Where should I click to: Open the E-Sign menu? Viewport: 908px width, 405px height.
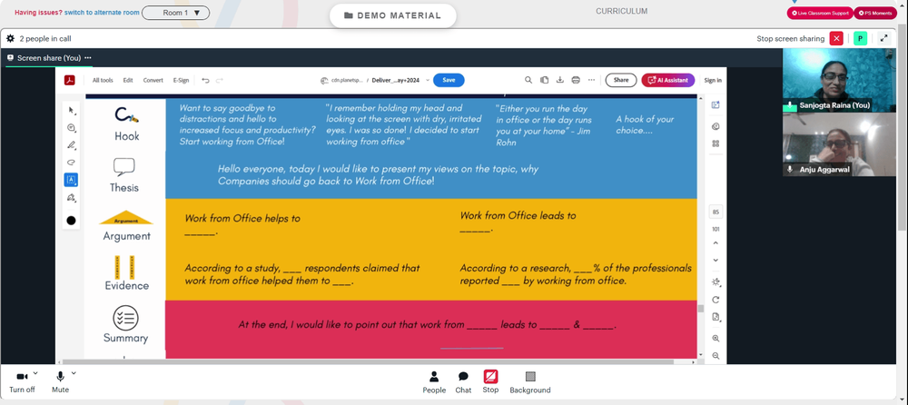[x=181, y=80]
